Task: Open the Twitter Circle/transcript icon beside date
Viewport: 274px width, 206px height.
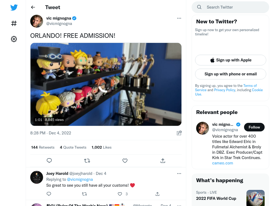Action: click(x=179, y=133)
